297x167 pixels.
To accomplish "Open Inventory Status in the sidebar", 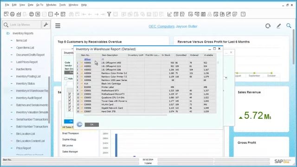I will click(26, 83).
